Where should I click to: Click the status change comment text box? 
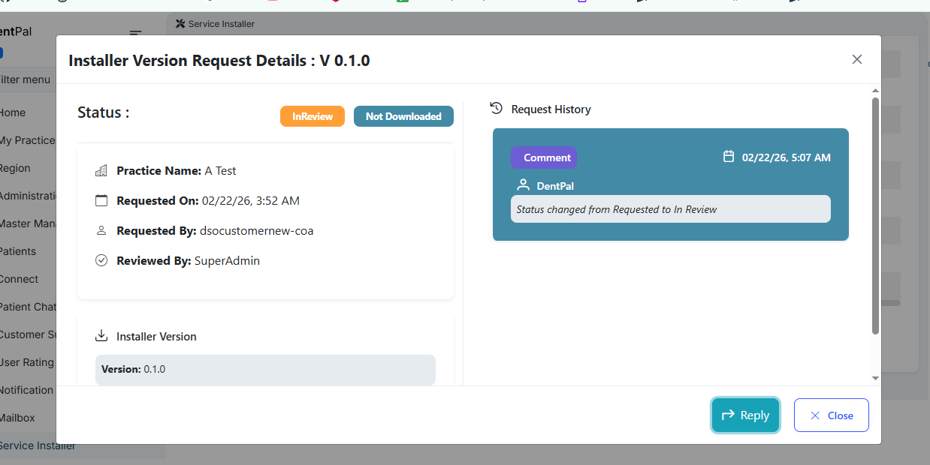[x=670, y=209]
